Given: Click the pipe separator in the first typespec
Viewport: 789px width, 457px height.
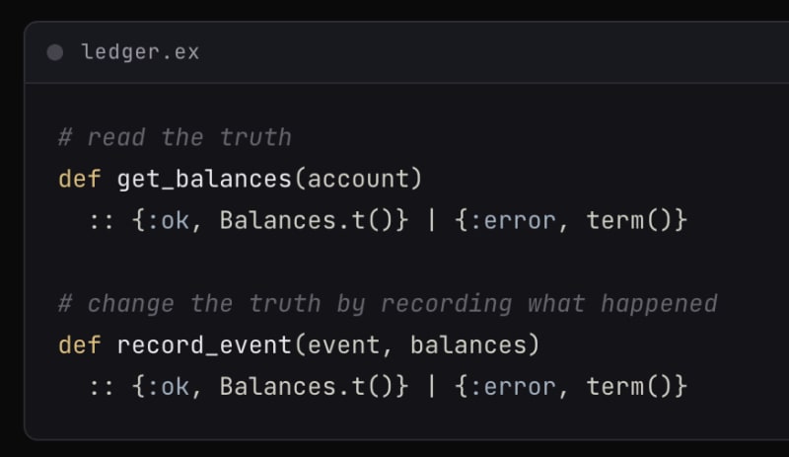Looking at the screenshot, I should pyautogui.click(x=431, y=220).
